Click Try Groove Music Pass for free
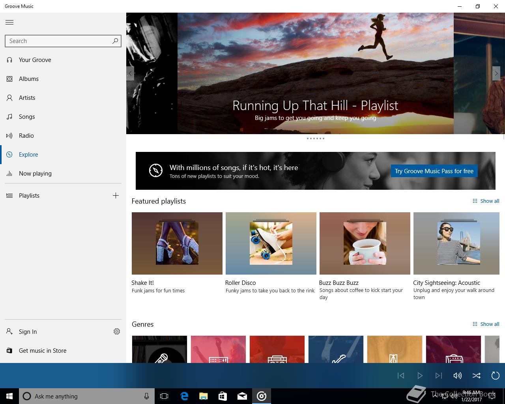Viewport: 505px width, 404px height. [434, 171]
